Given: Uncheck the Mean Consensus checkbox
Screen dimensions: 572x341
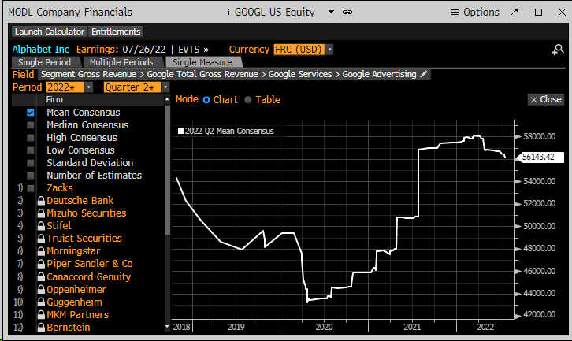Looking at the screenshot, I should pos(31,113).
